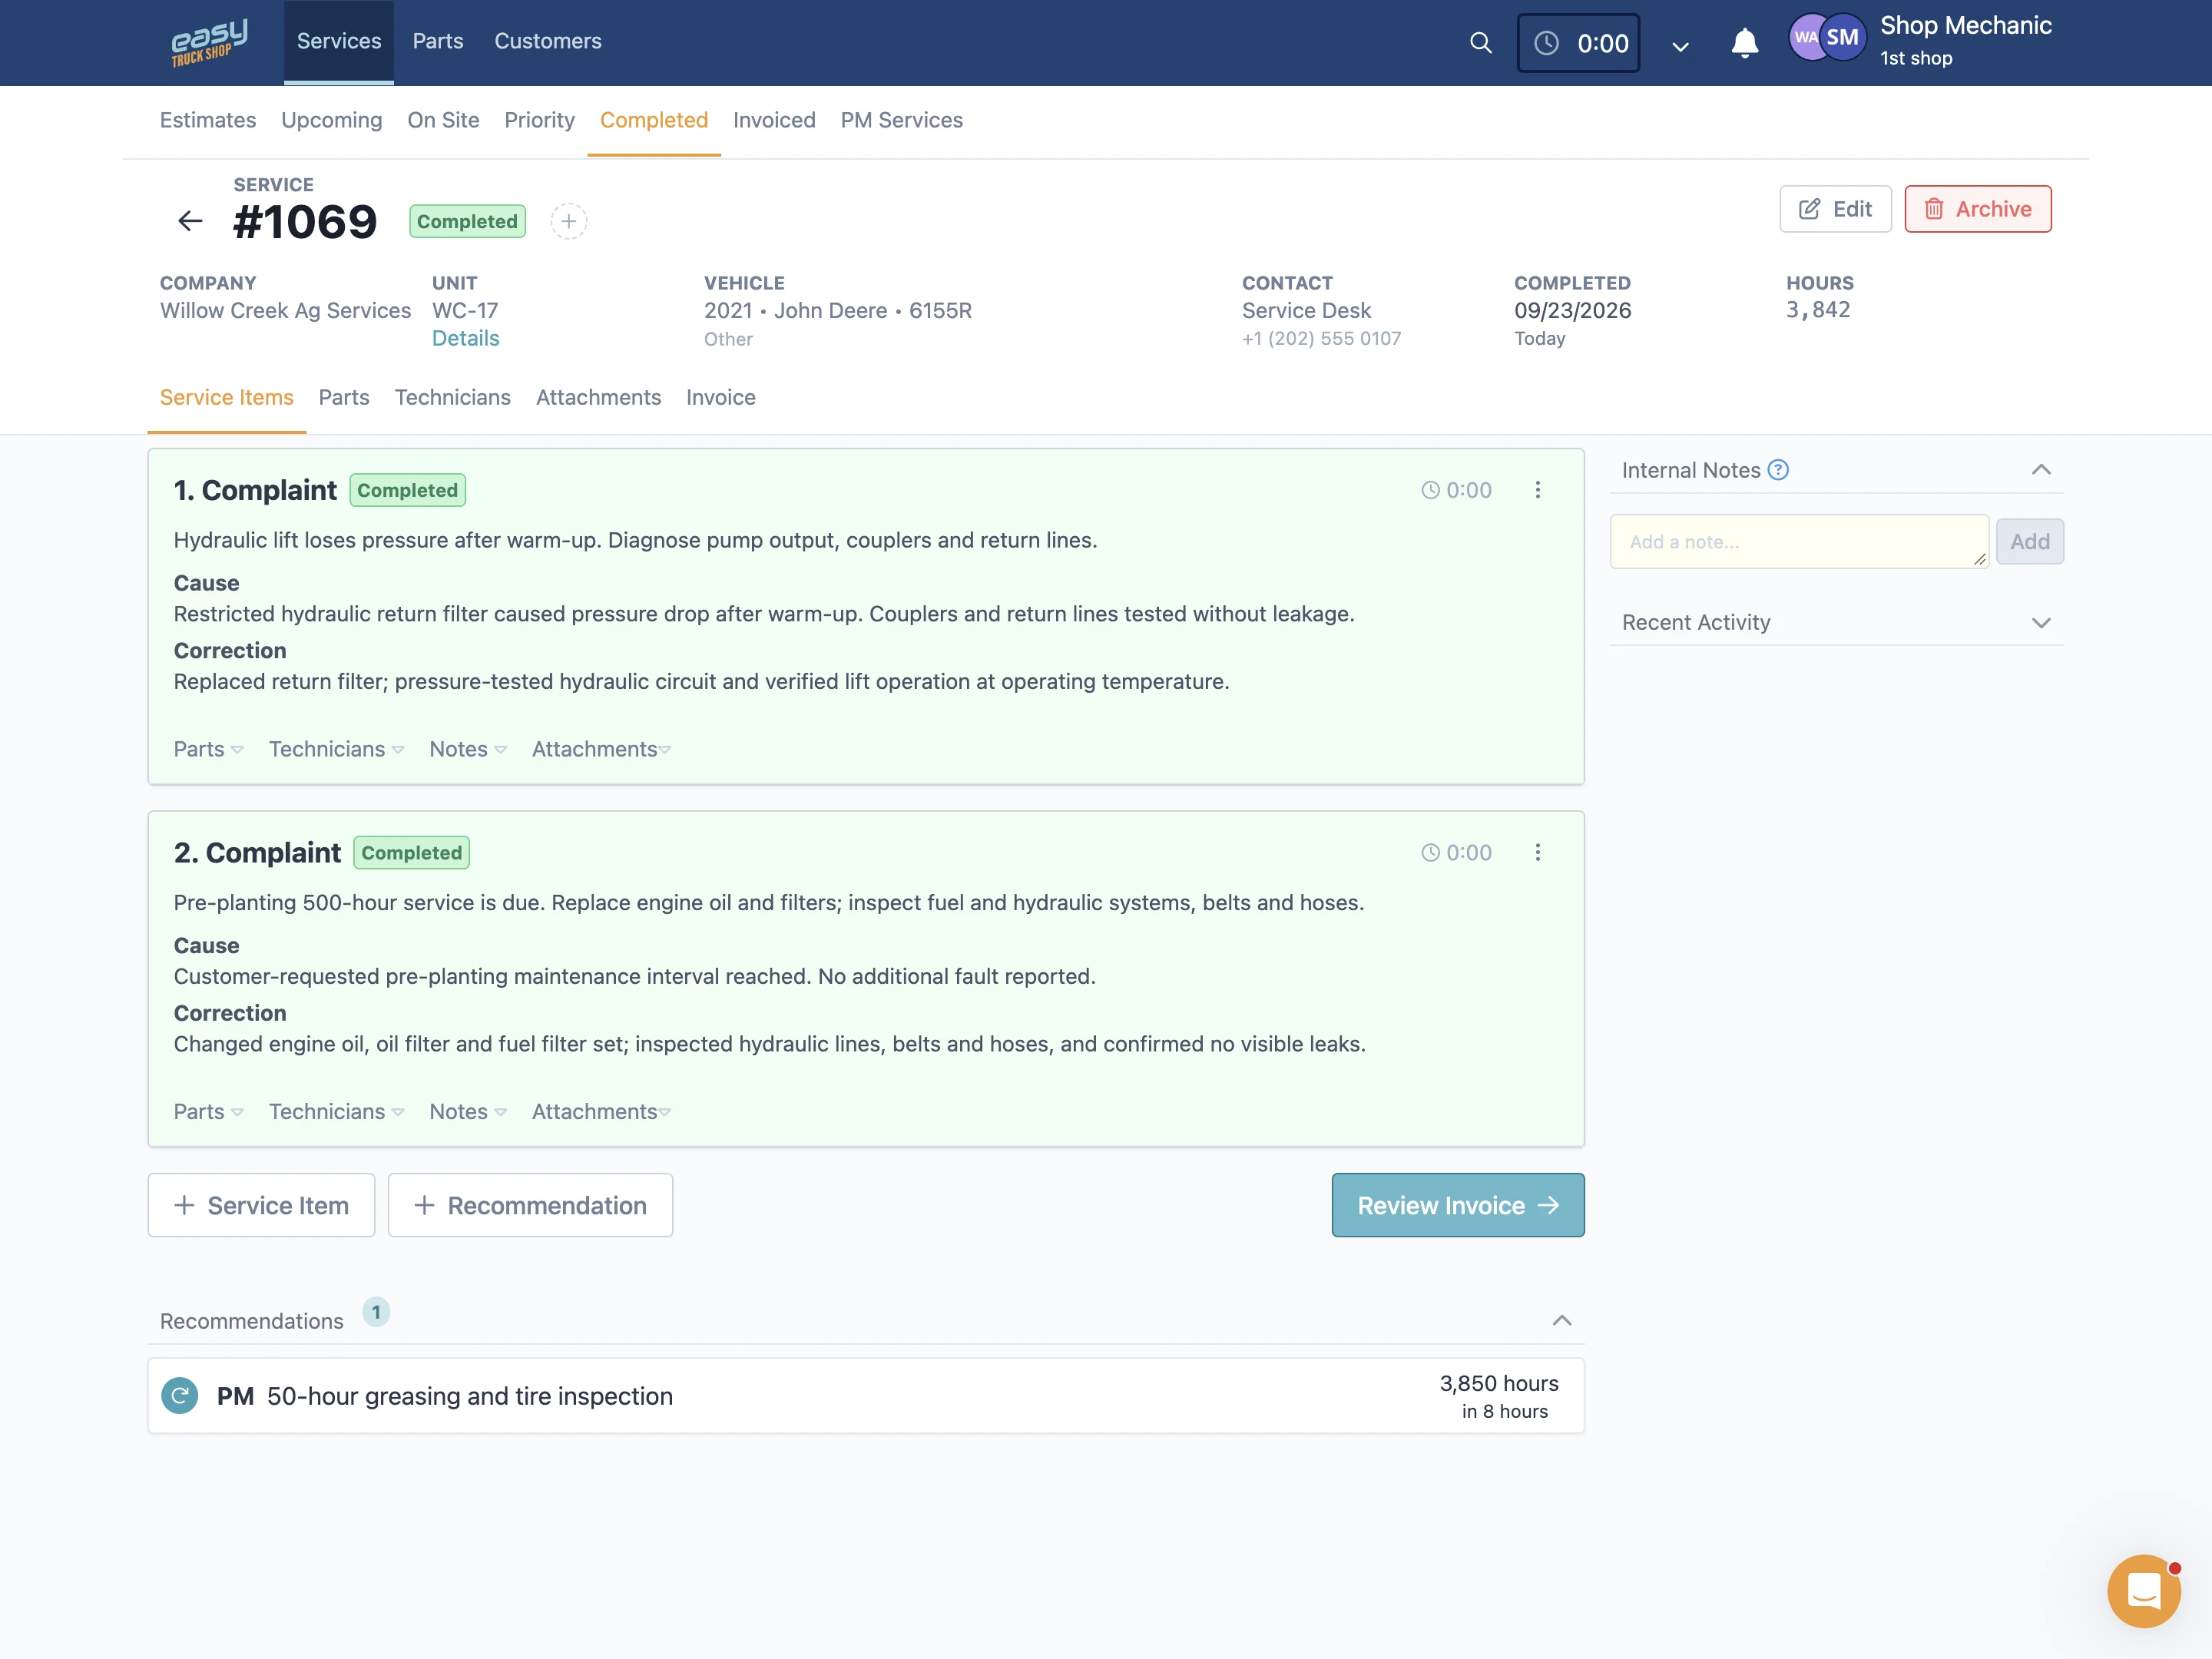
Task: Open the Parts top navigation menu
Action: [x=437, y=41]
